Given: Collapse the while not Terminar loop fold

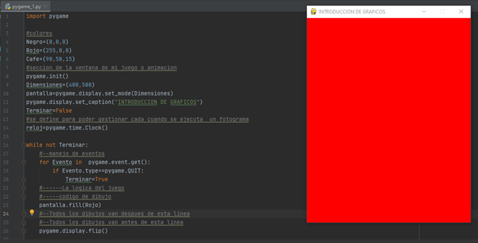Looking at the screenshot, I should click(x=23, y=146).
